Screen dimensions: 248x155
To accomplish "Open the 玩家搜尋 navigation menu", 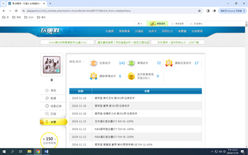I will (x=197, y=31).
